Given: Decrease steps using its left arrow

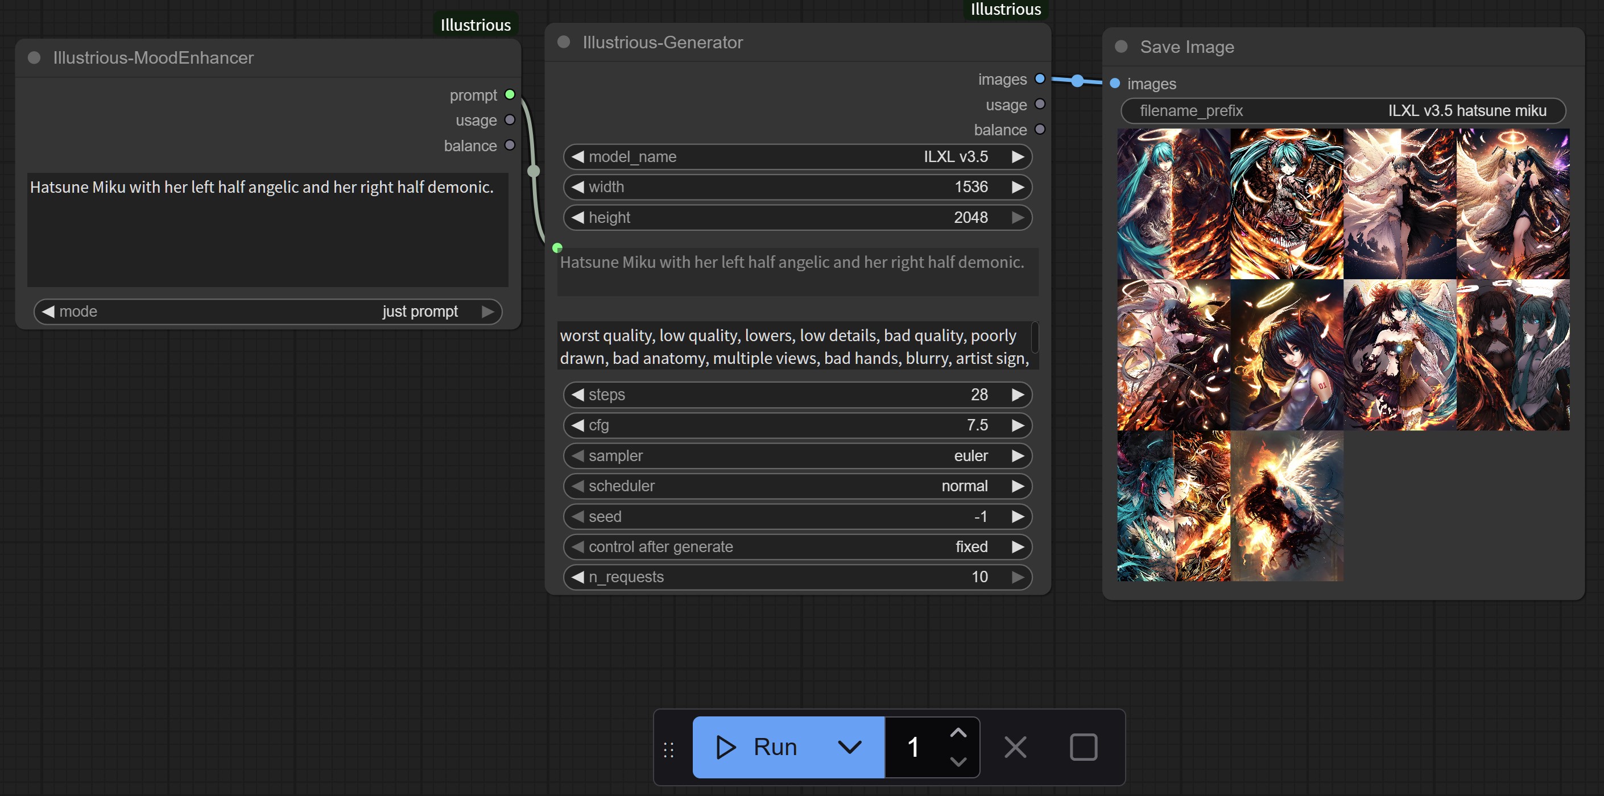Looking at the screenshot, I should [x=578, y=395].
